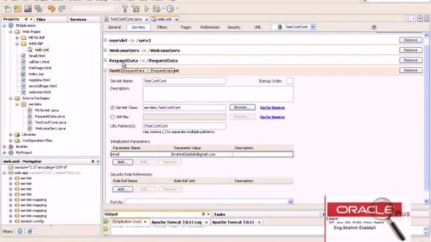Add a security role reference
The width and height of the screenshot is (431, 242).
(x=123, y=190)
